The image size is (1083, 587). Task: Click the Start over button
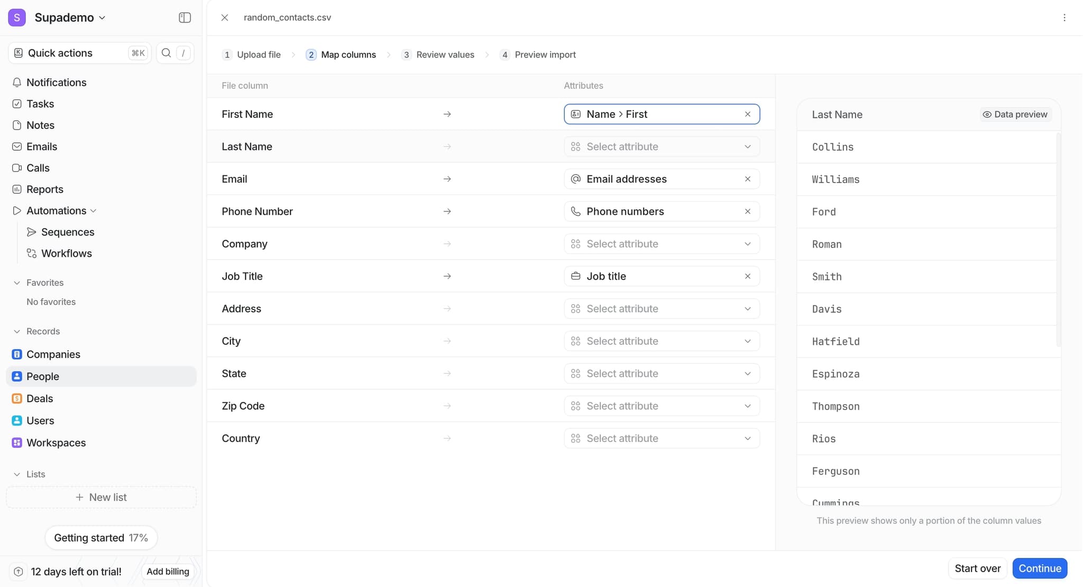click(x=977, y=568)
